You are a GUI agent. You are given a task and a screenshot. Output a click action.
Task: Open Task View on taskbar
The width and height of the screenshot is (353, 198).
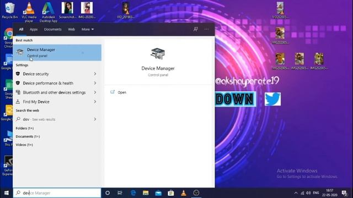coord(120,193)
